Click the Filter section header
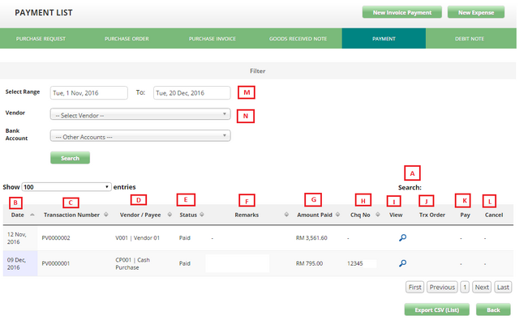The width and height of the screenshot is (528, 320). (258, 71)
